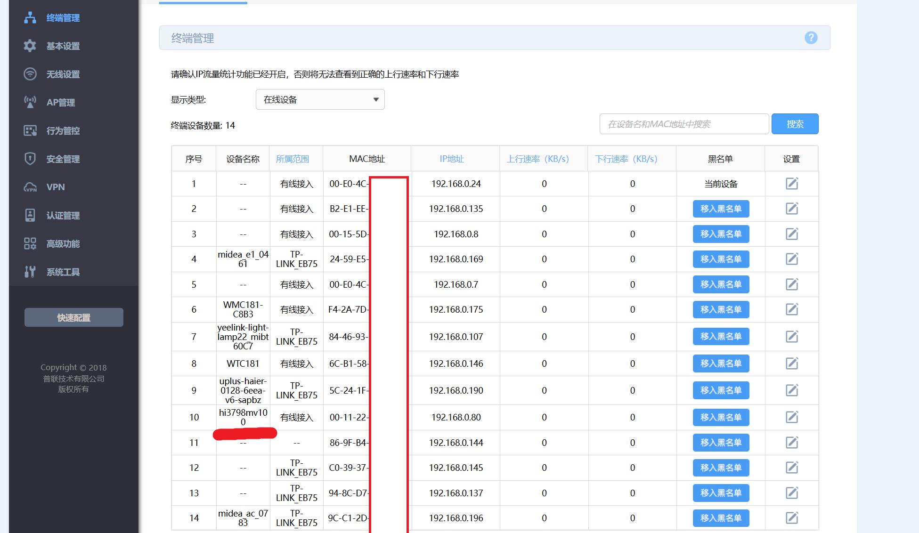Expand the 显示类型 dropdown 在线设备

pos(320,100)
